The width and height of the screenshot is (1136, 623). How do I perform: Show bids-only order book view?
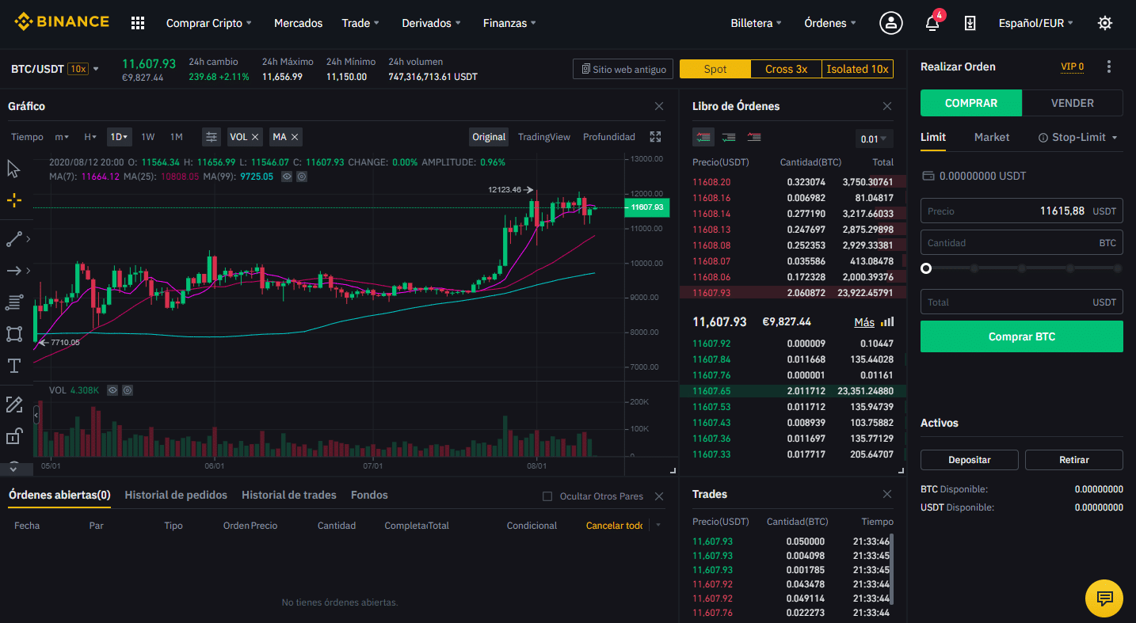pos(729,137)
